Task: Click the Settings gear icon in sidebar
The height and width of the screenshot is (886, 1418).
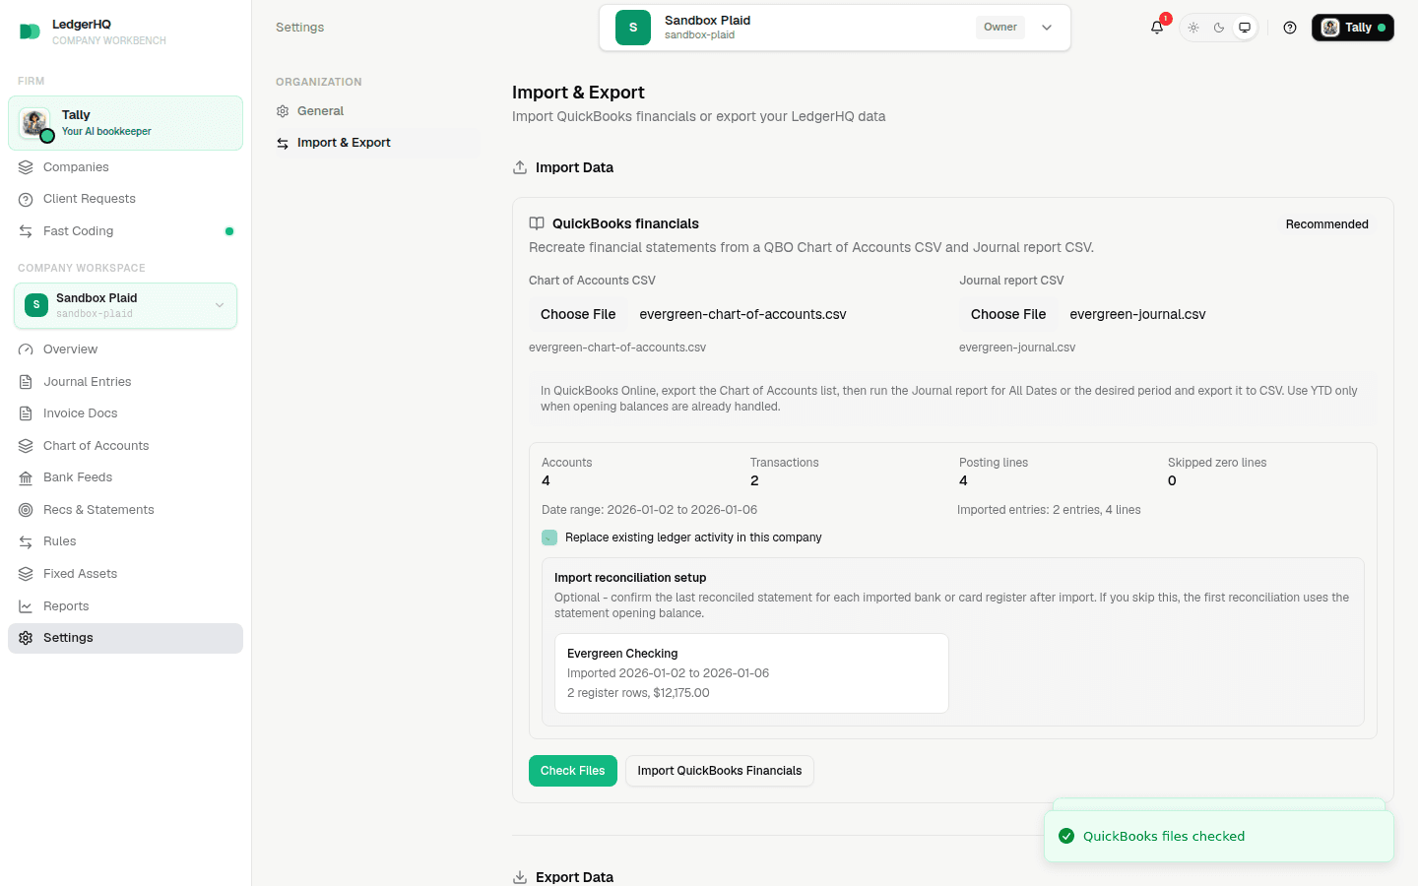Action: point(26,638)
